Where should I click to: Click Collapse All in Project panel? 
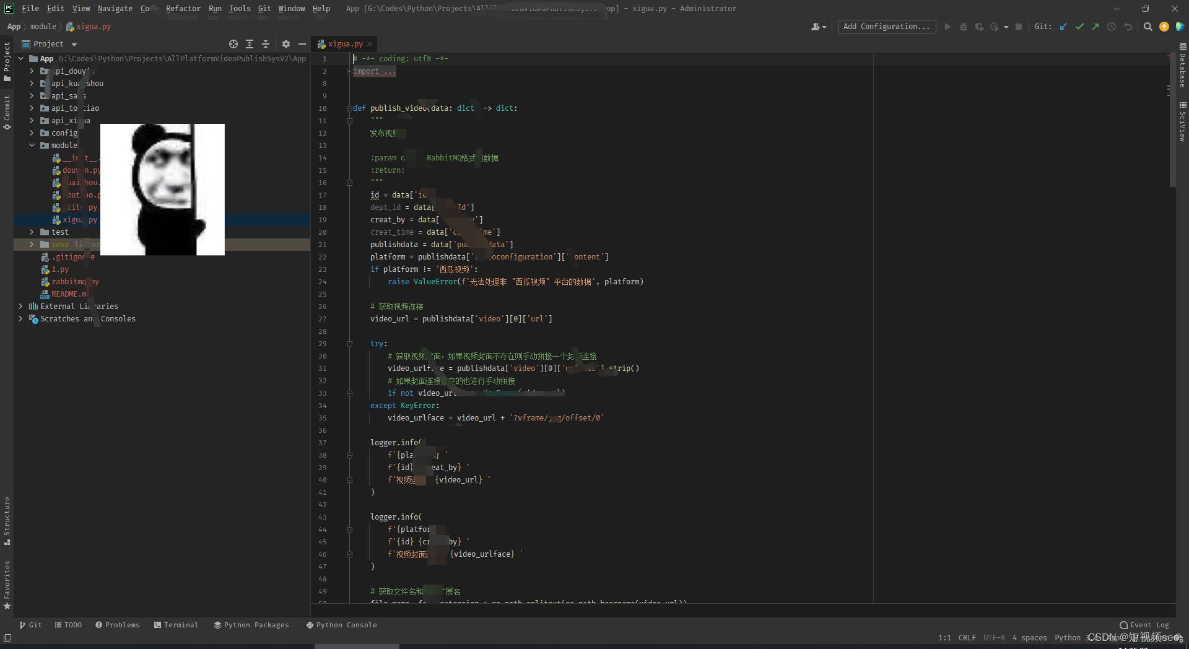coord(266,44)
